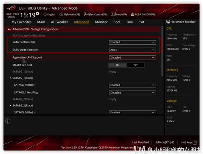Click the Last Modified button
This screenshot has height=154, width=203.
pyautogui.click(x=140, y=143)
